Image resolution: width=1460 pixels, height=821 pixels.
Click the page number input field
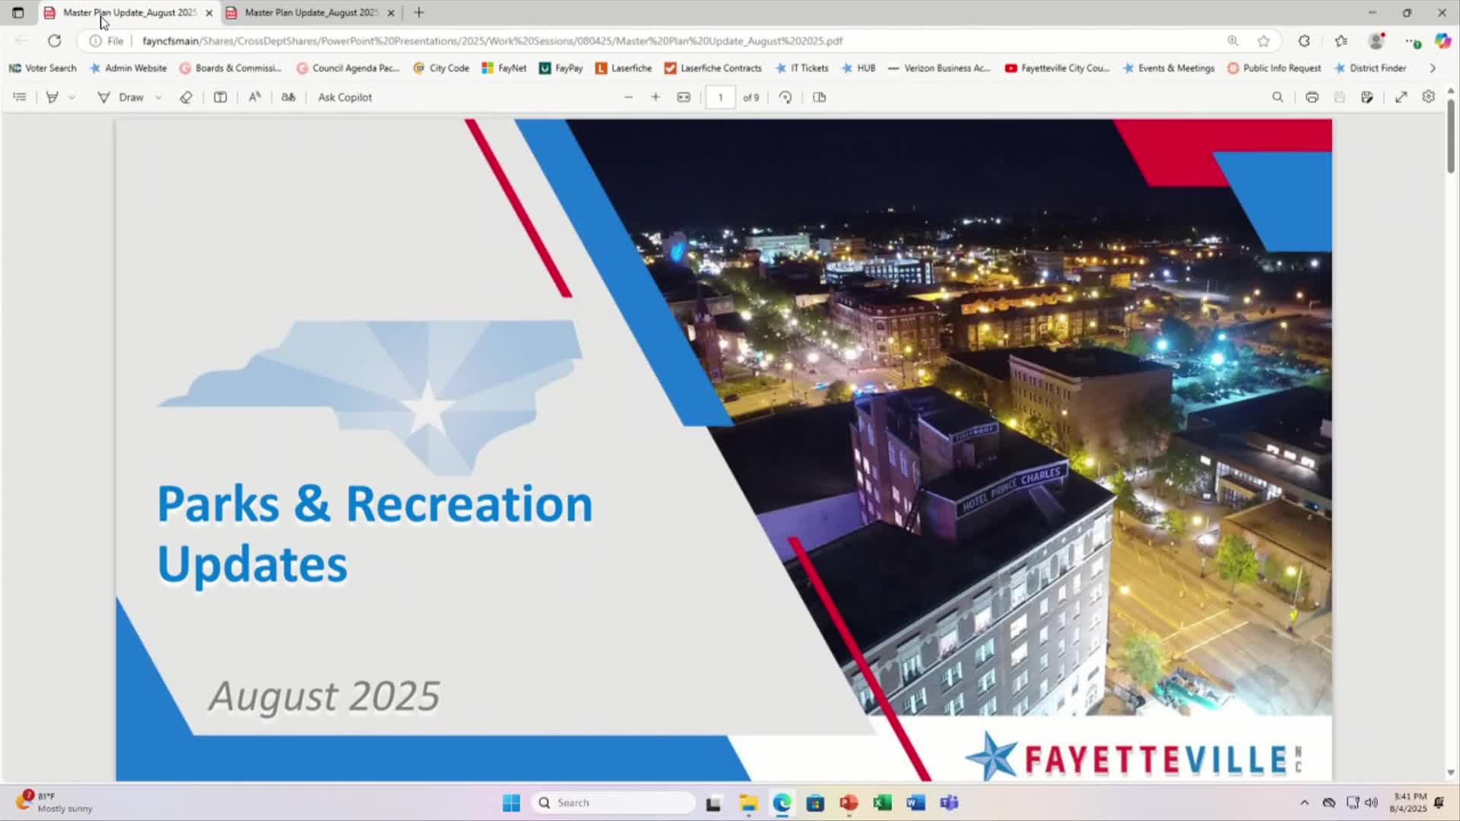(720, 97)
